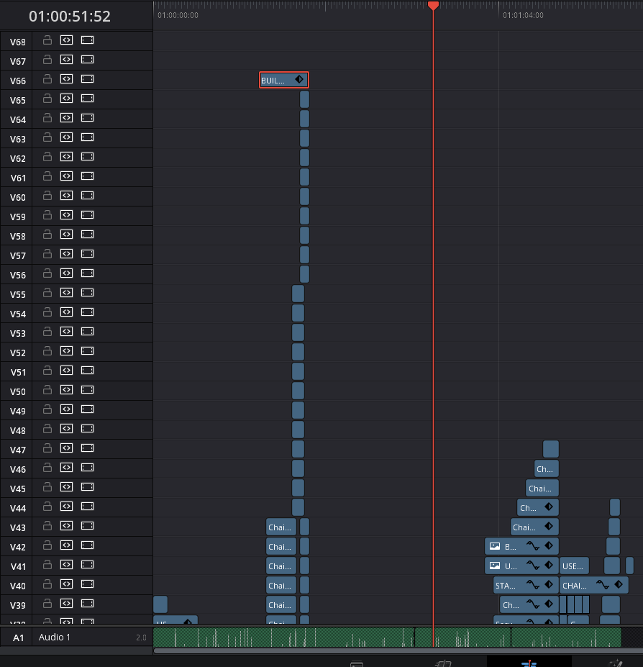Click the V39 track label
643x667 pixels.
[18, 605]
